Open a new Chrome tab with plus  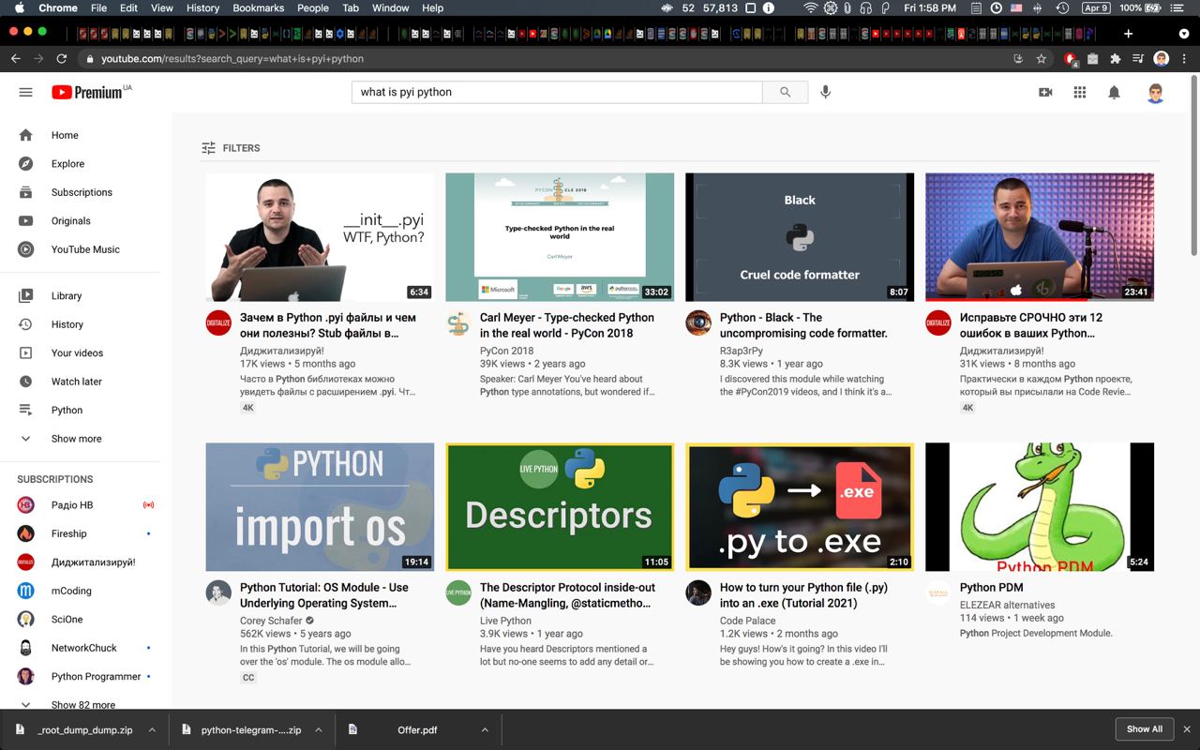coord(1128,33)
